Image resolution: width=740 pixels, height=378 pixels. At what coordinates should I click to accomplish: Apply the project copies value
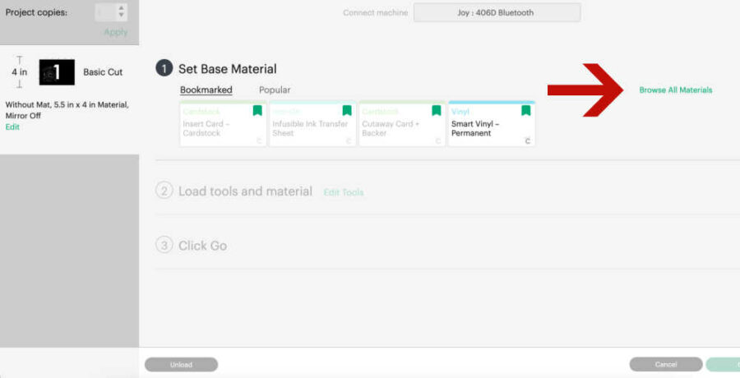pos(115,32)
